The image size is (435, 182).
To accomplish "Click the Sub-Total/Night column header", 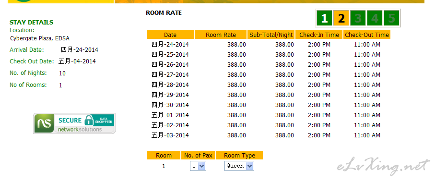I will pyautogui.click(x=271, y=35).
